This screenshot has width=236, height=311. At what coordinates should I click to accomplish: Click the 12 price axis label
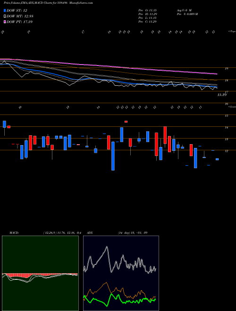tap(226, 151)
